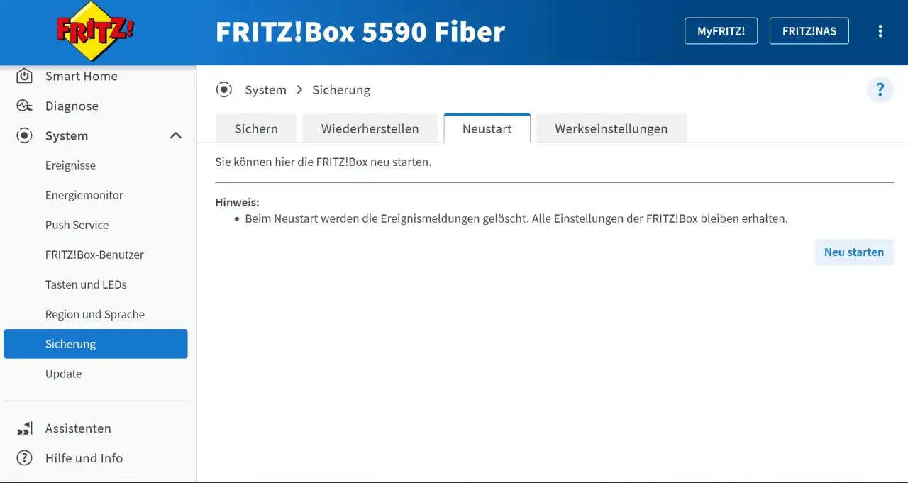Open Assistenten in the sidebar
This screenshot has width=908, height=483.
pyautogui.click(x=78, y=428)
